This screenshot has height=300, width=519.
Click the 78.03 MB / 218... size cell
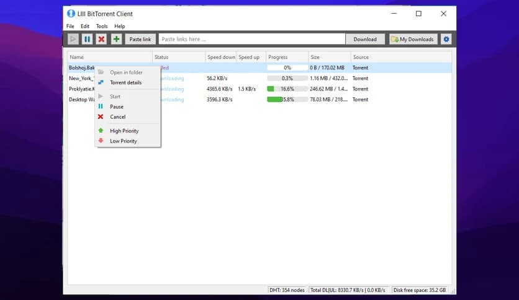coord(328,99)
